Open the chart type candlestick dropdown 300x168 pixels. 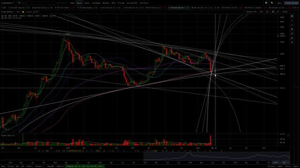coord(262,12)
